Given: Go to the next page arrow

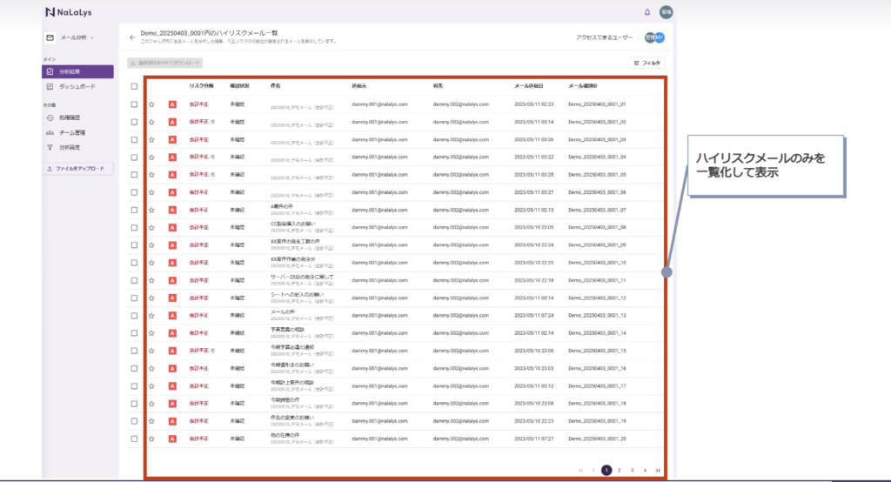Looking at the screenshot, I should coord(645,470).
